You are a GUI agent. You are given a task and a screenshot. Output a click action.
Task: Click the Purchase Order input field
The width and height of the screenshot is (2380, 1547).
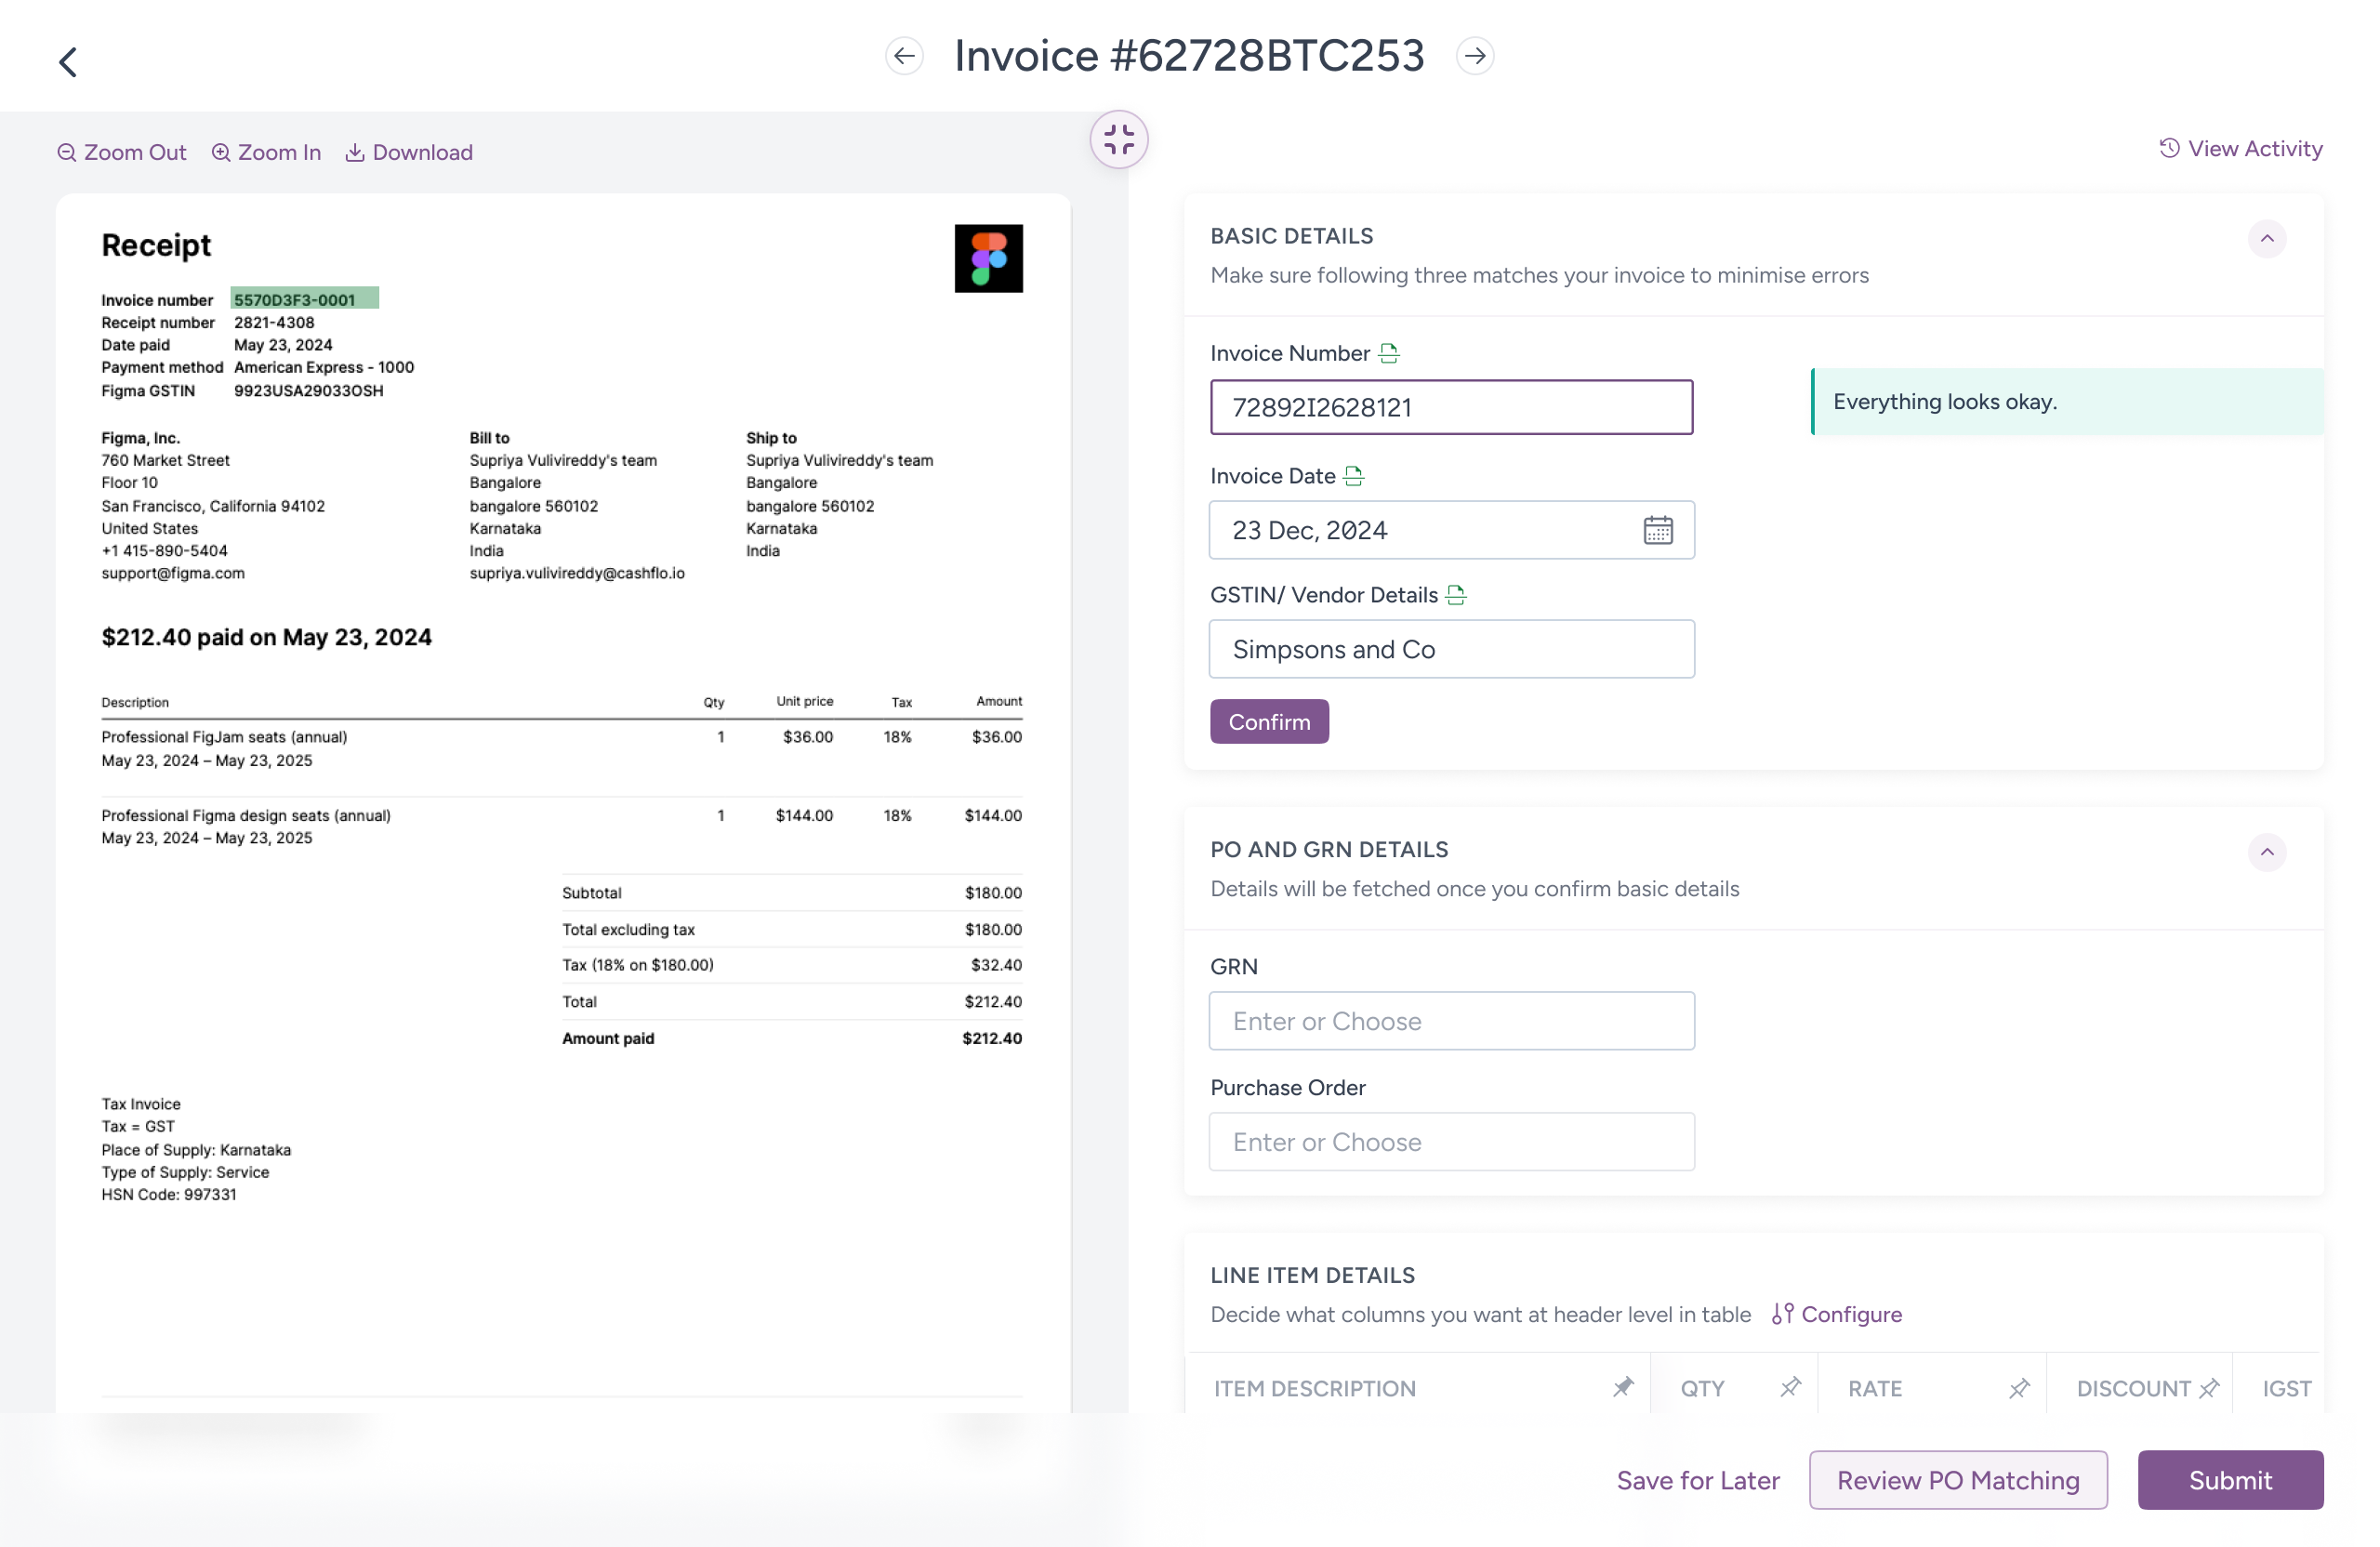coord(1451,1141)
